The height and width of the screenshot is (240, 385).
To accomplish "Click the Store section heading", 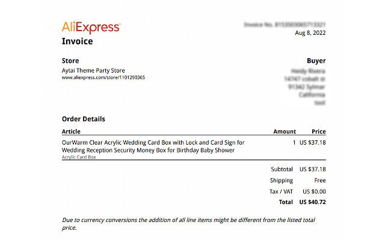I will pos(70,61).
